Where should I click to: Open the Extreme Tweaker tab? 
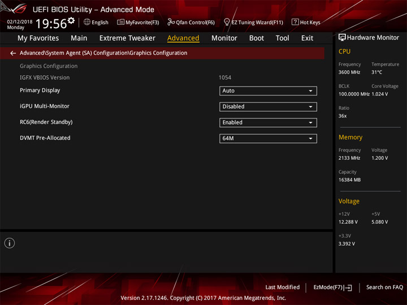(x=127, y=38)
